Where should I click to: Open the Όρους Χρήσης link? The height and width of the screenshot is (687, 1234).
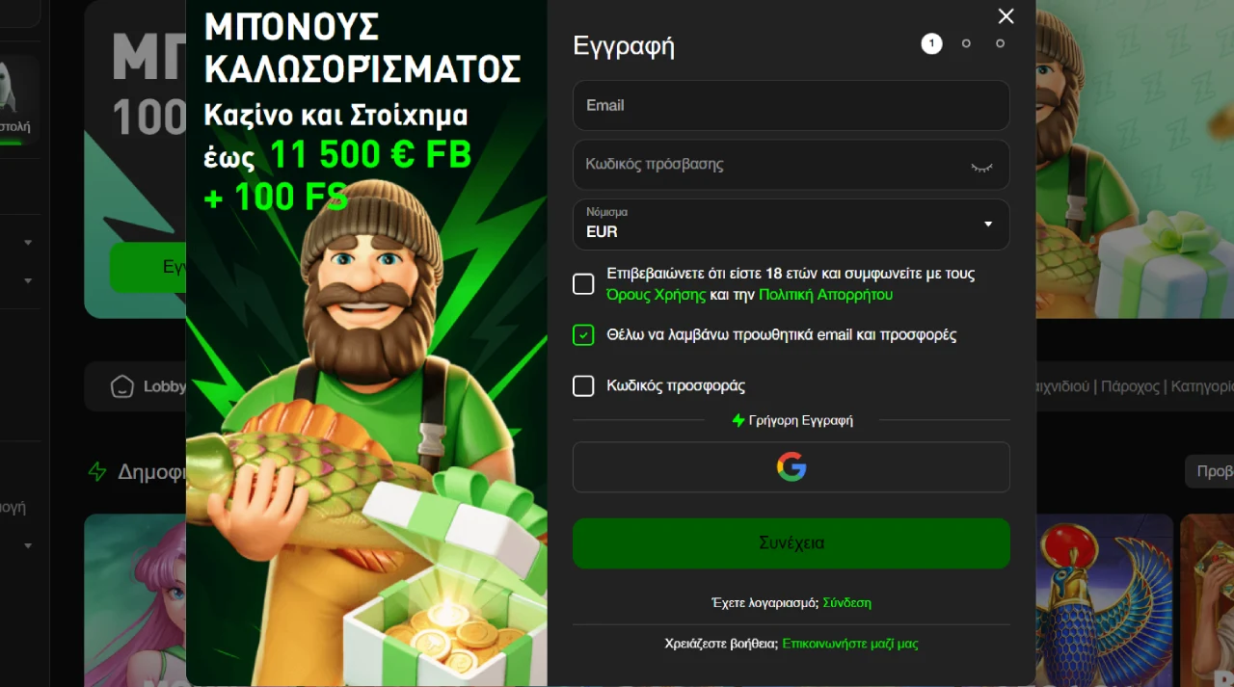coord(657,295)
